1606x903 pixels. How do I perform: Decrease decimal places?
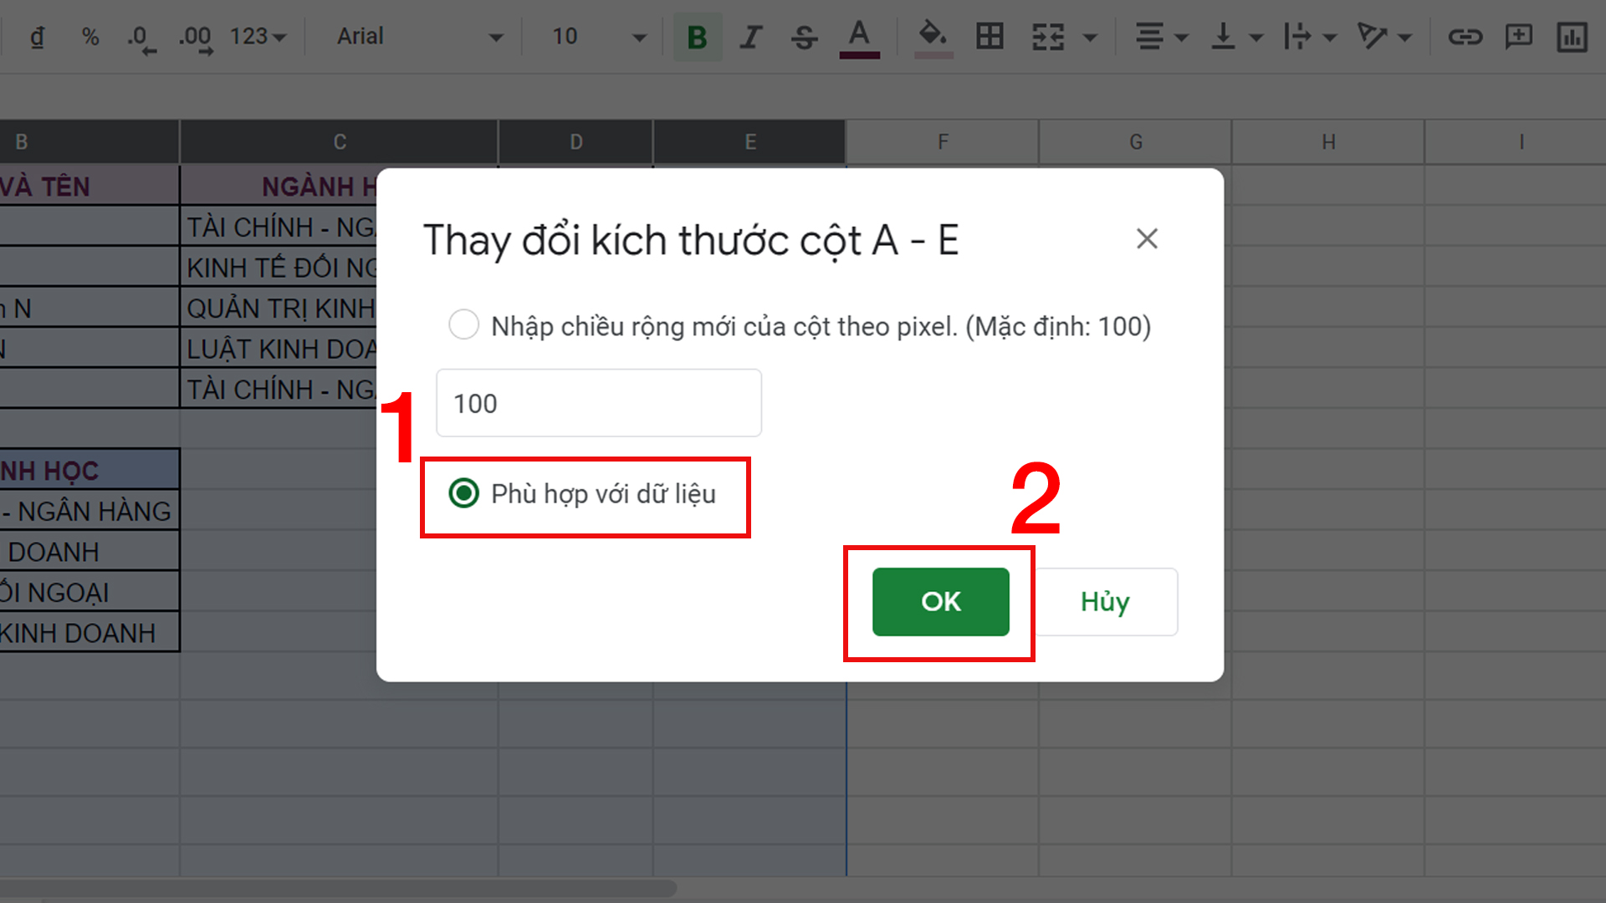click(x=141, y=37)
